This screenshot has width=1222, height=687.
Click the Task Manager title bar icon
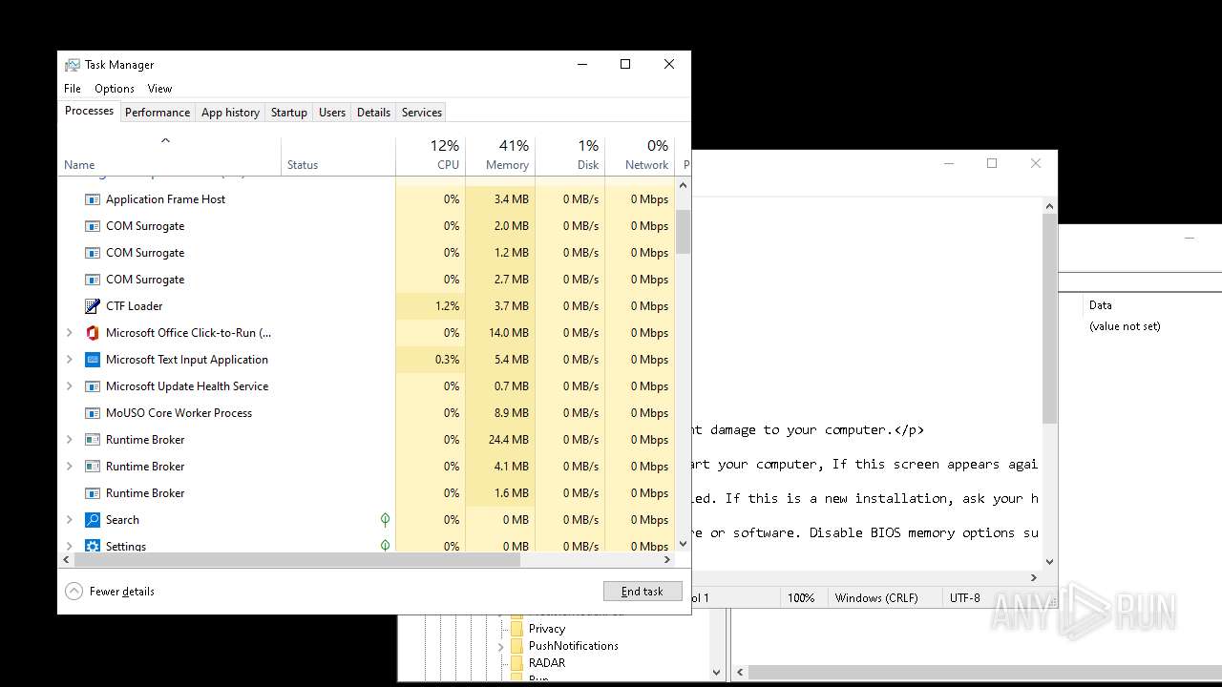coord(73,65)
